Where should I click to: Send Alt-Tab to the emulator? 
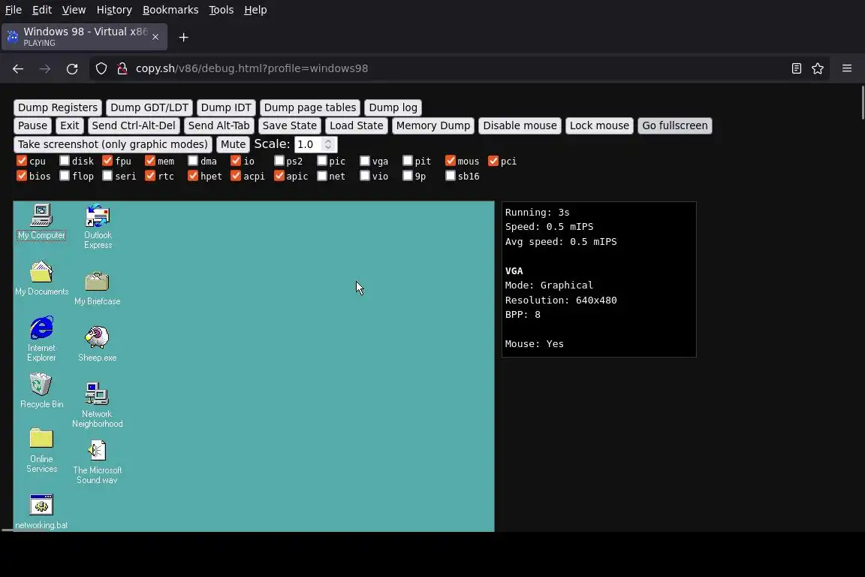(219, 126)
